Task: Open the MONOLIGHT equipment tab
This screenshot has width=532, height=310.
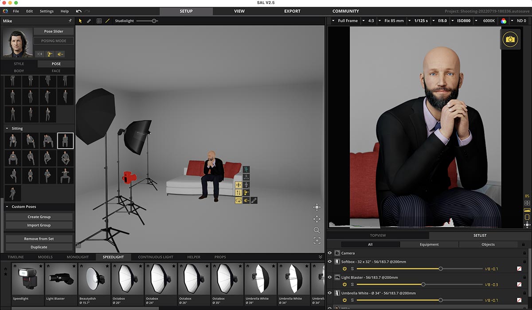Action: click(x=78, y=257)
